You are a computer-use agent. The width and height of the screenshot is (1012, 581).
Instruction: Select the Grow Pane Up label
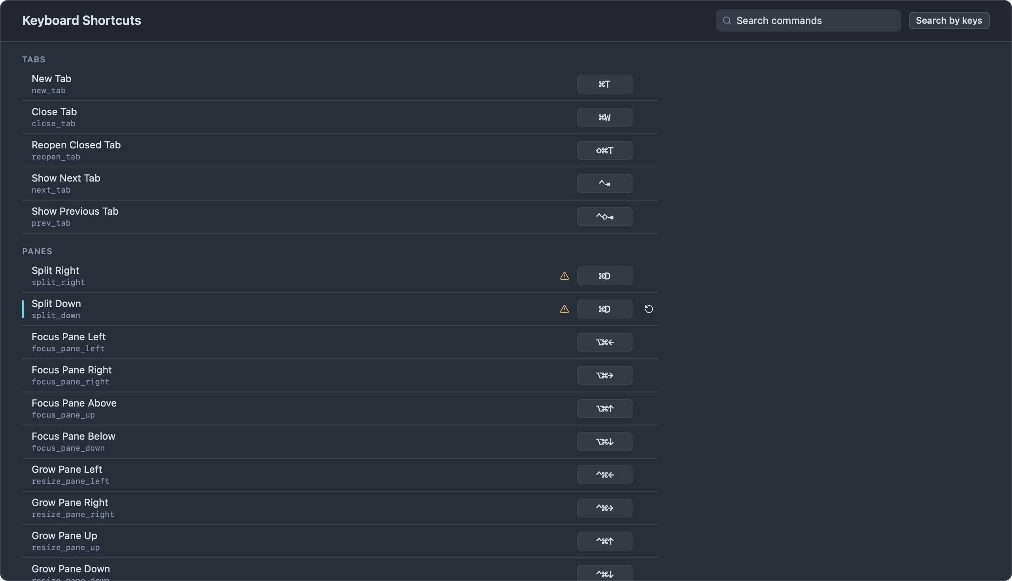64,536
